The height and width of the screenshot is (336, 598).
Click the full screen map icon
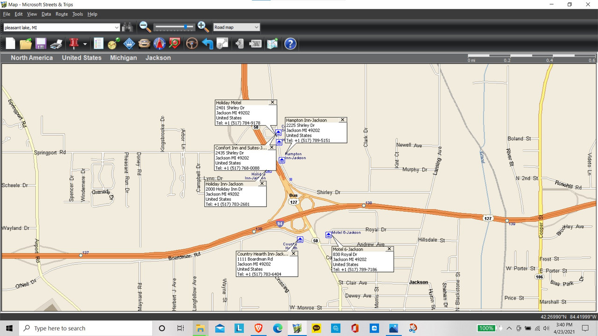click(x=222, y=44)
